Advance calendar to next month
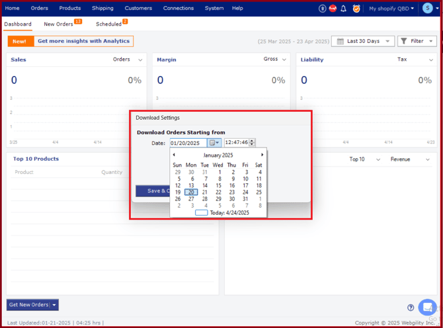The image size is (443, 328). [262, 155]
